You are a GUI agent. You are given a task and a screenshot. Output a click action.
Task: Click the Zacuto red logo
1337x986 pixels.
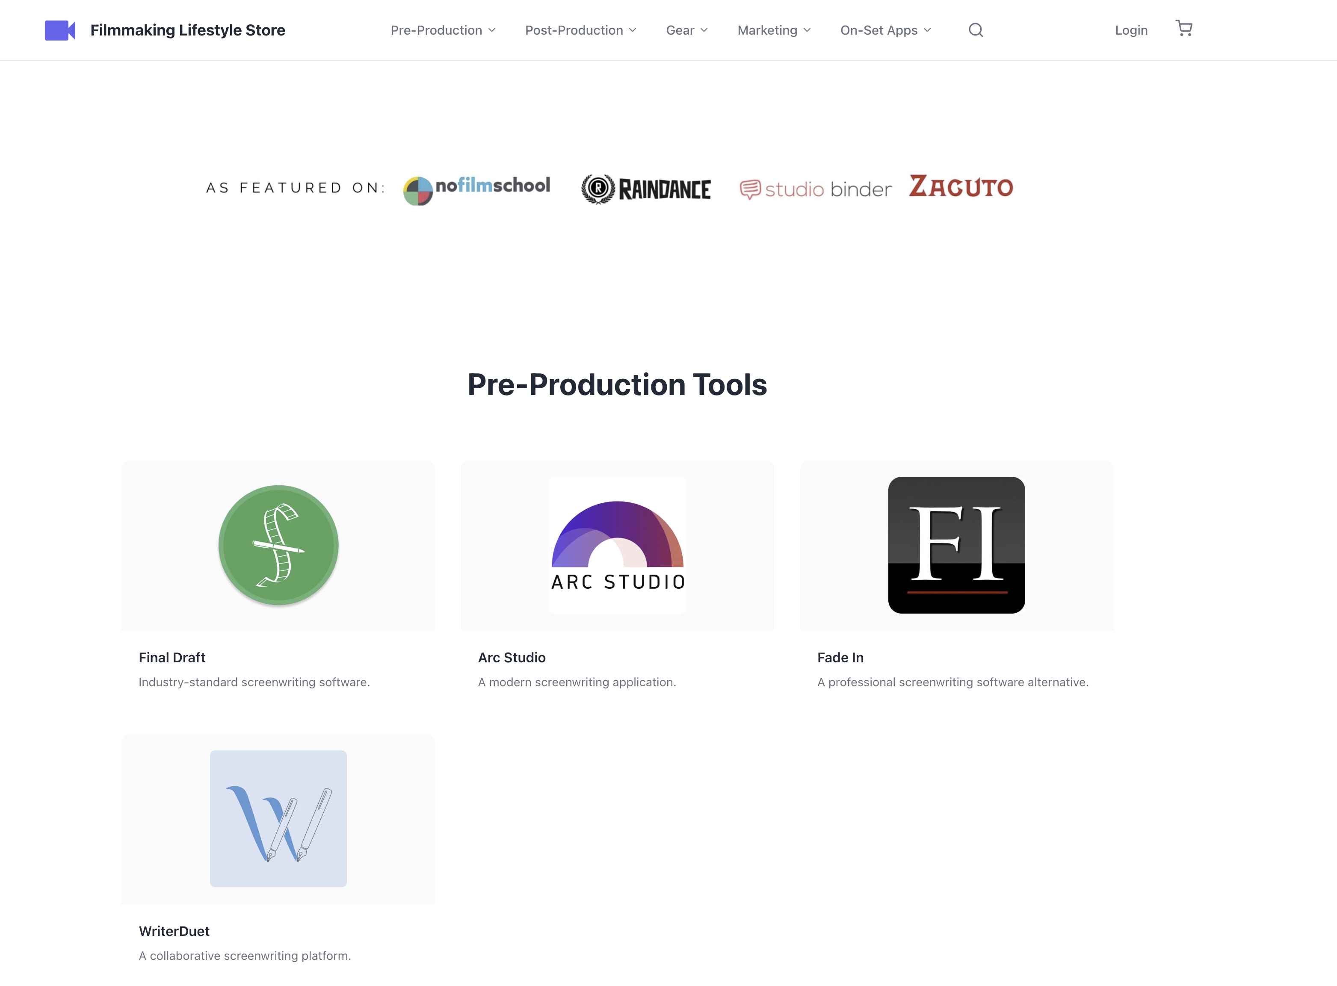(960, 186)
